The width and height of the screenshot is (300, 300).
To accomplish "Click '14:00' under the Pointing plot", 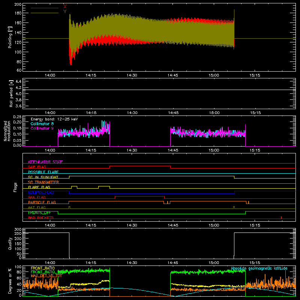I will tap(50, 75).
